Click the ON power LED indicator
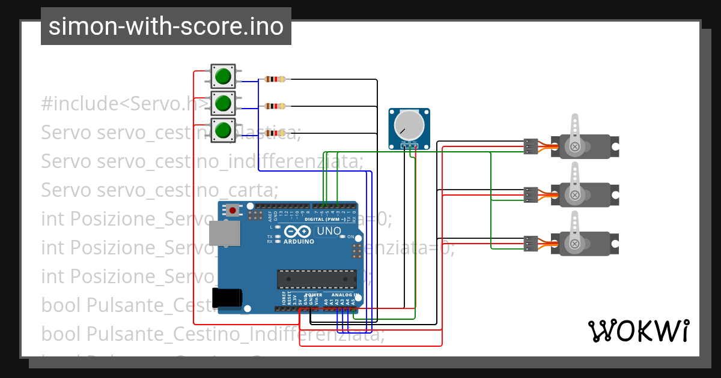 pos(342,236)
